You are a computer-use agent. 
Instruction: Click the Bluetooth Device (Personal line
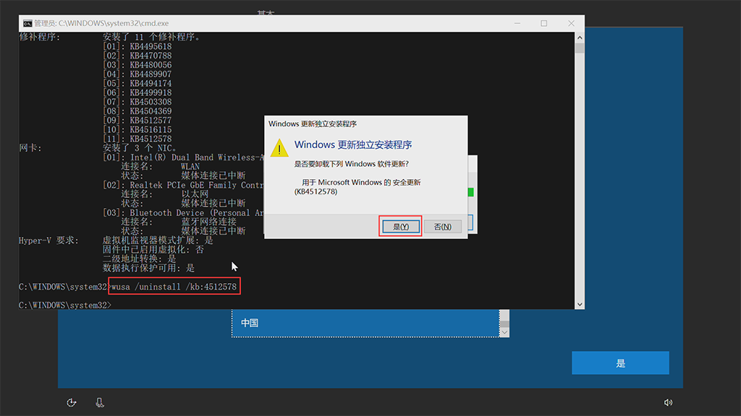[x=183, y=213]
